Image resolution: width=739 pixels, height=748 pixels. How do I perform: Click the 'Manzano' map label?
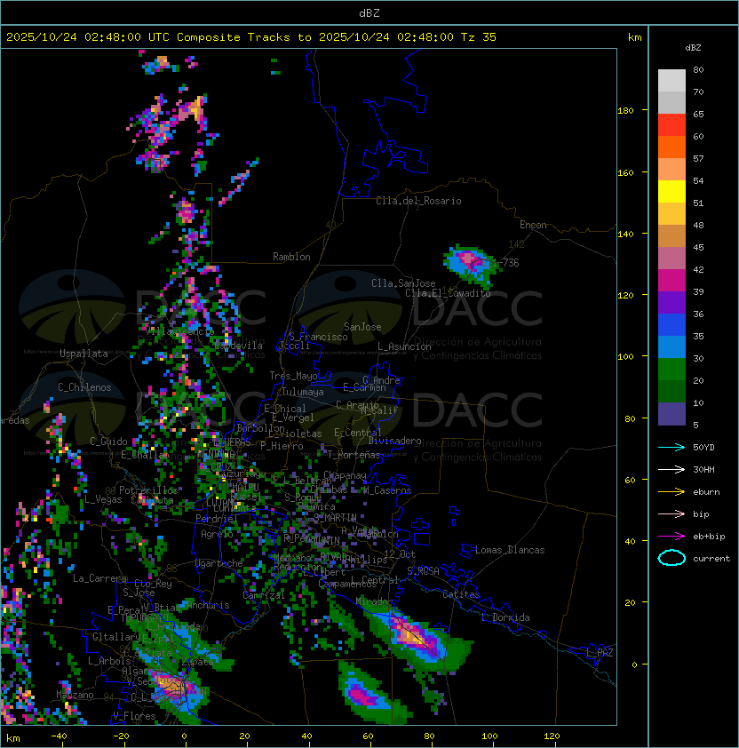click(x=75, y=695)
